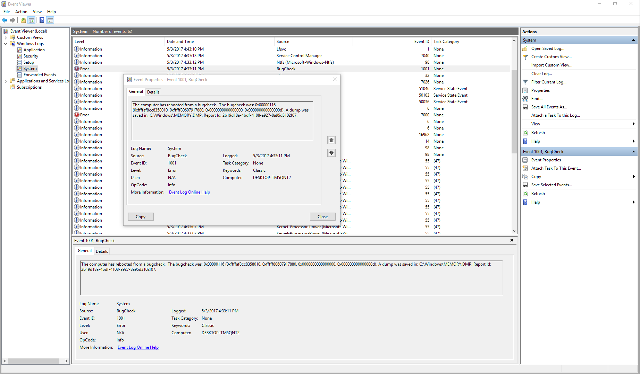Click the Event Properties icon in Actions pane
Viewport: 640px width, 374px height.
point(525,160)
